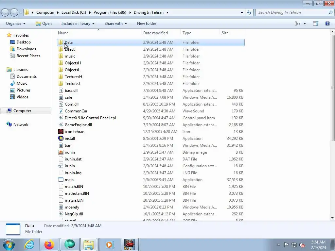335x251 pixels.
Task: Select the moarefy media file icon
Action: click(61, 207)
